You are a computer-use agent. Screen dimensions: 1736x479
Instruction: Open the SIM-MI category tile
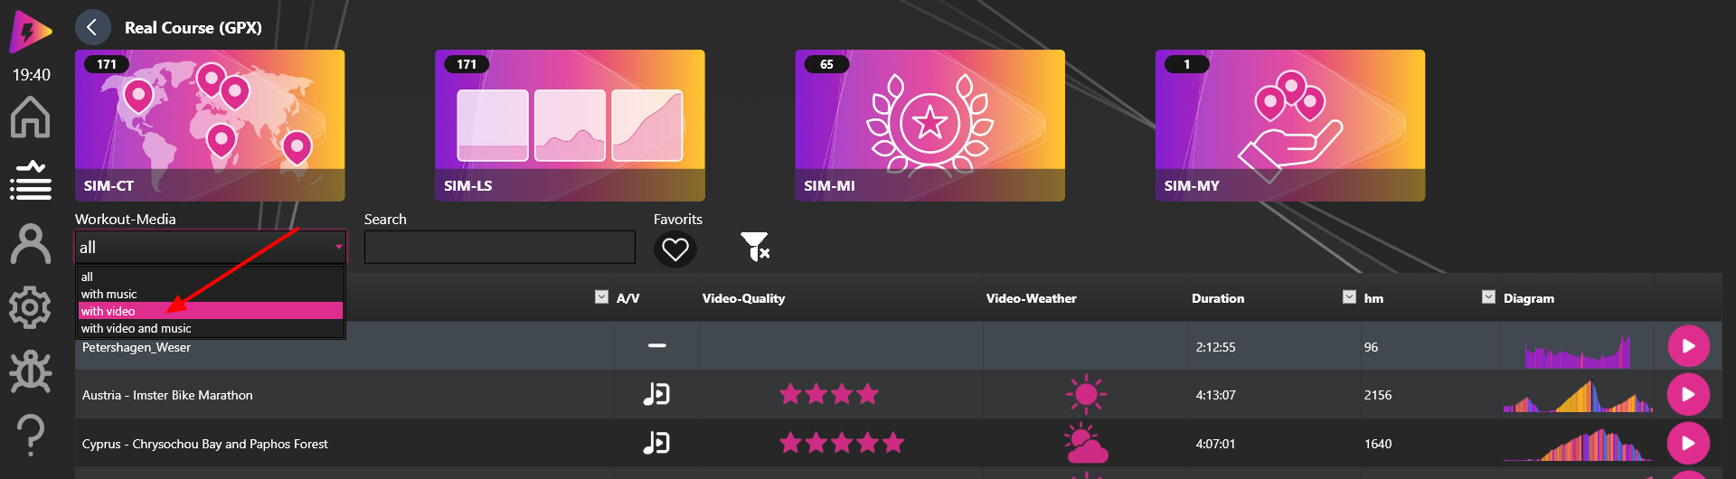point(929,126)
